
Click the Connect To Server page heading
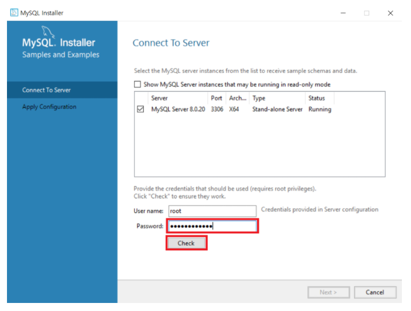pyautogui.click(x=171, y=43)
